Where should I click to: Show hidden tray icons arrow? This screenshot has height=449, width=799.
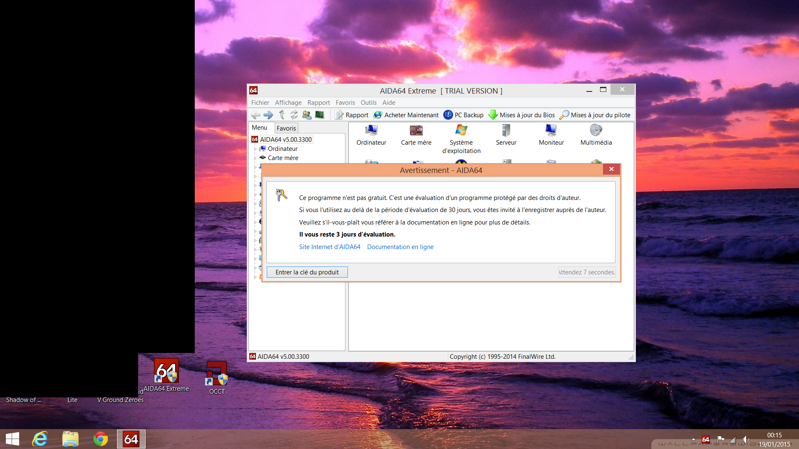(x=693, y=439)
